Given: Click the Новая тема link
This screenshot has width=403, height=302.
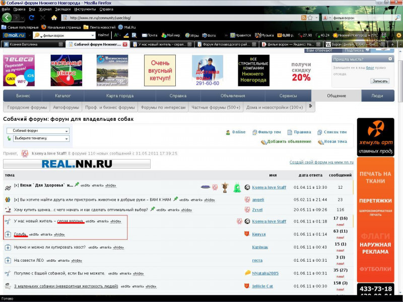Looking at the screenshot, I should [335, 141].
